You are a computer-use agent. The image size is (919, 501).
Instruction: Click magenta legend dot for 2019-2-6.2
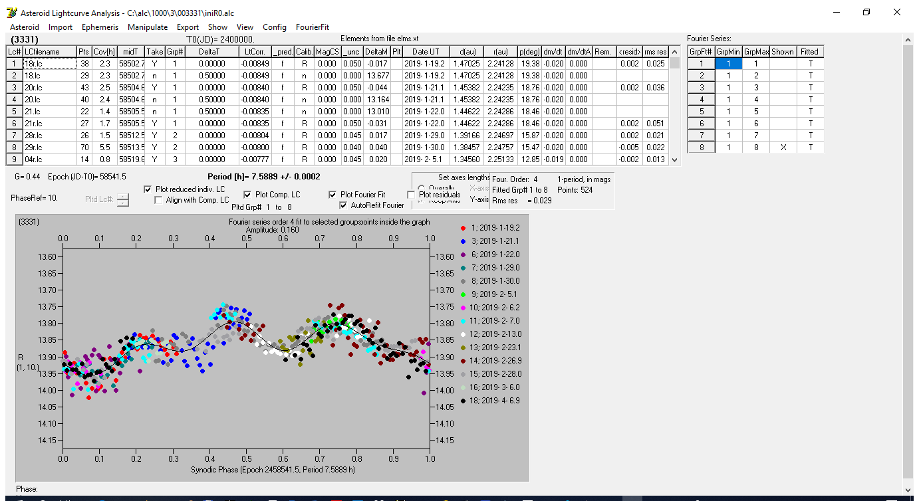click(463, 308)
